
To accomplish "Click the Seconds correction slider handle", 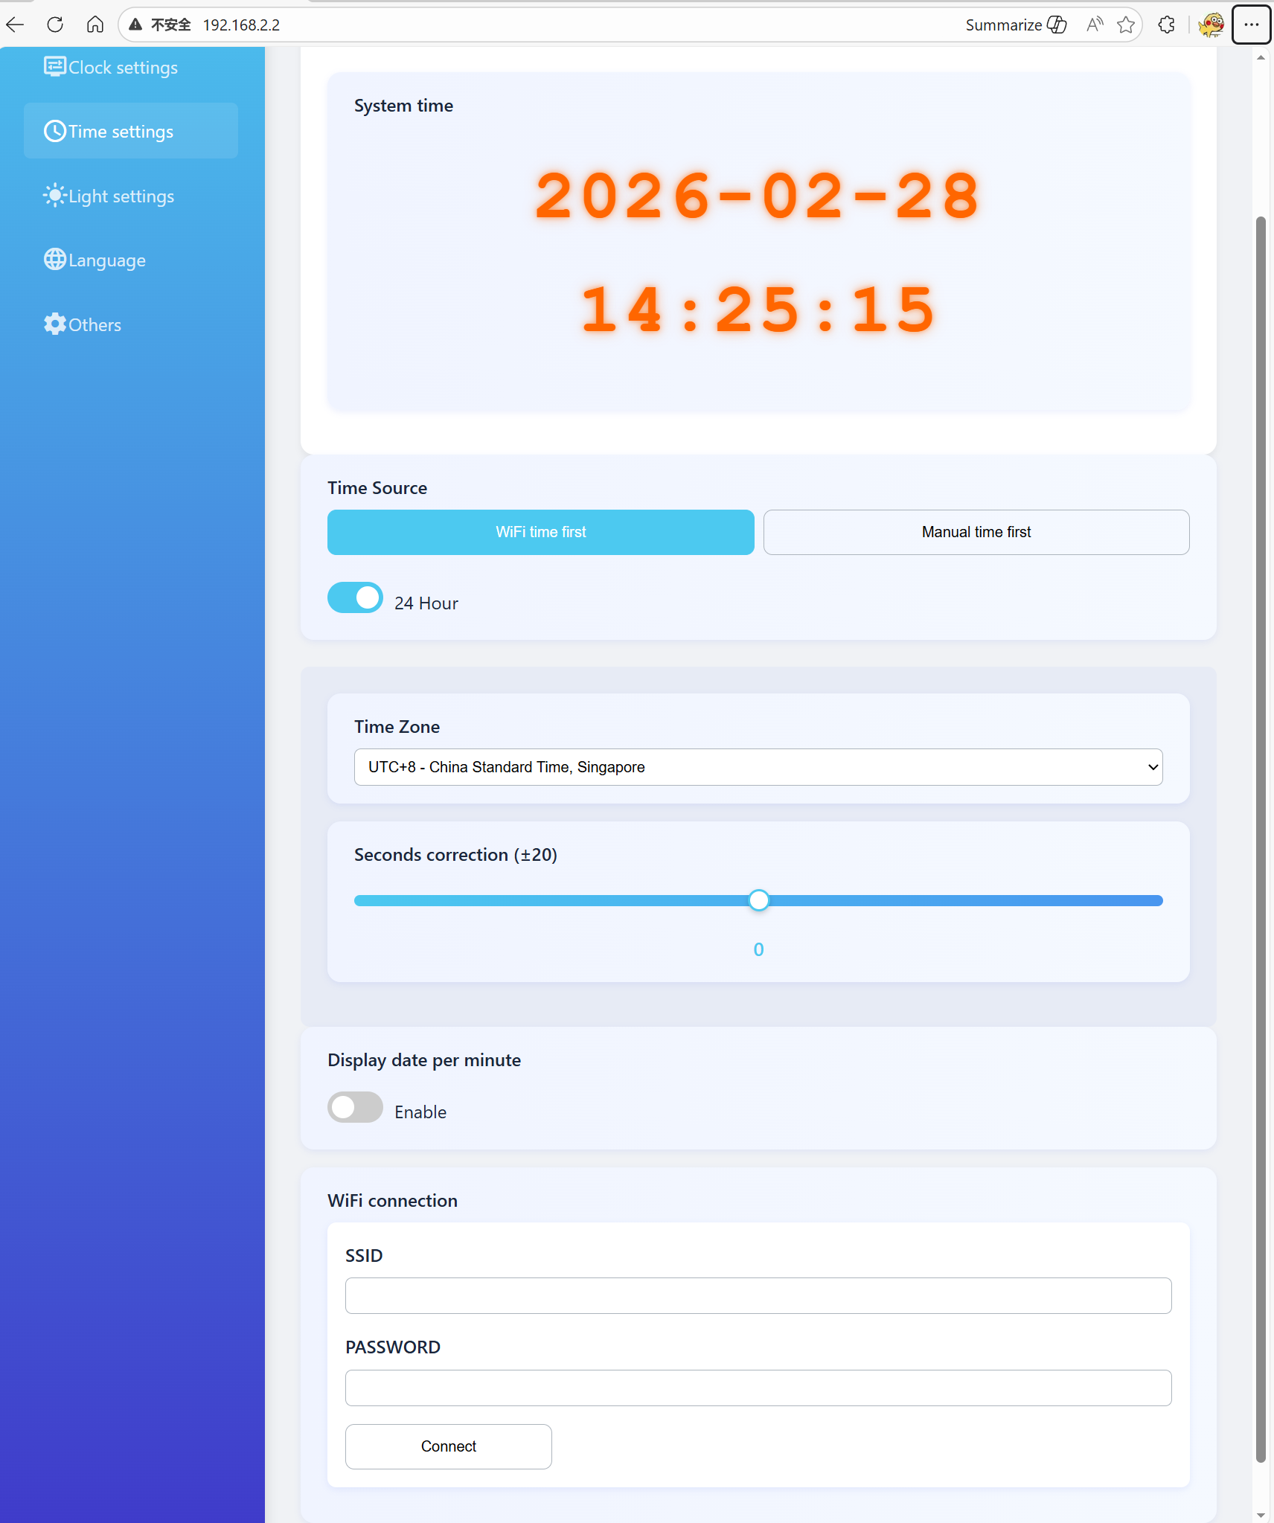I will [758, 900].
